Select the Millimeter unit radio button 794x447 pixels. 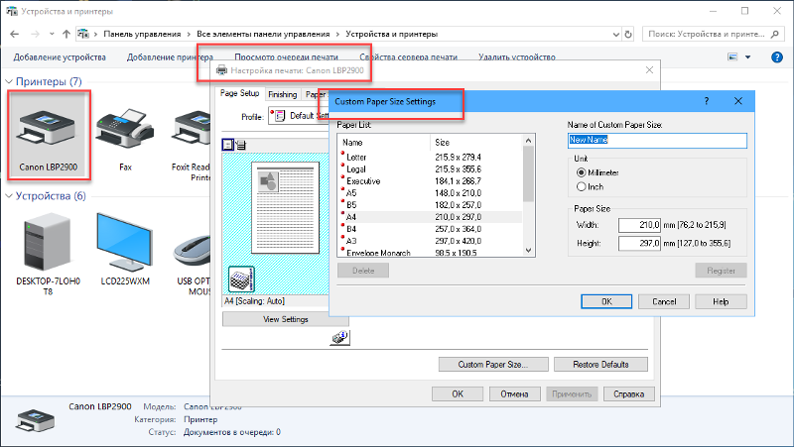582,172
